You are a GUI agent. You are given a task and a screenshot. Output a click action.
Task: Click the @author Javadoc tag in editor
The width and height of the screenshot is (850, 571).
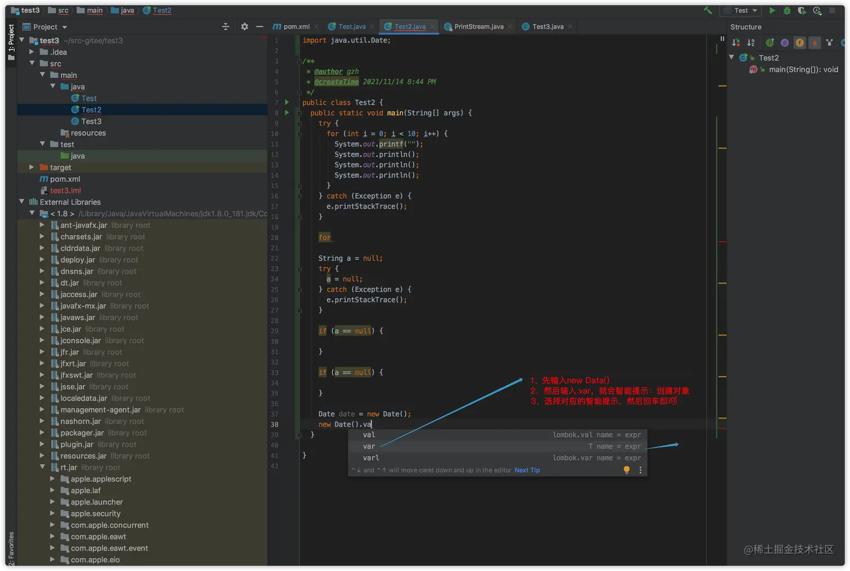click(x=328, y=71)
